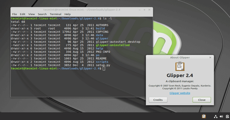Click the data directory name
The width and height of the screenshot is (230, 120).
(x=99, y=35)
